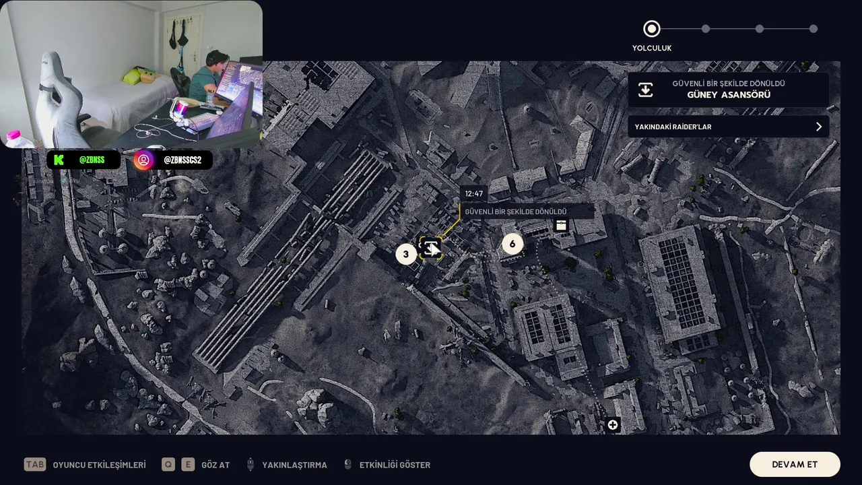Click the @ZBNSS Kick handle
This screenshot has width=862, height=485.
[92, 160]
